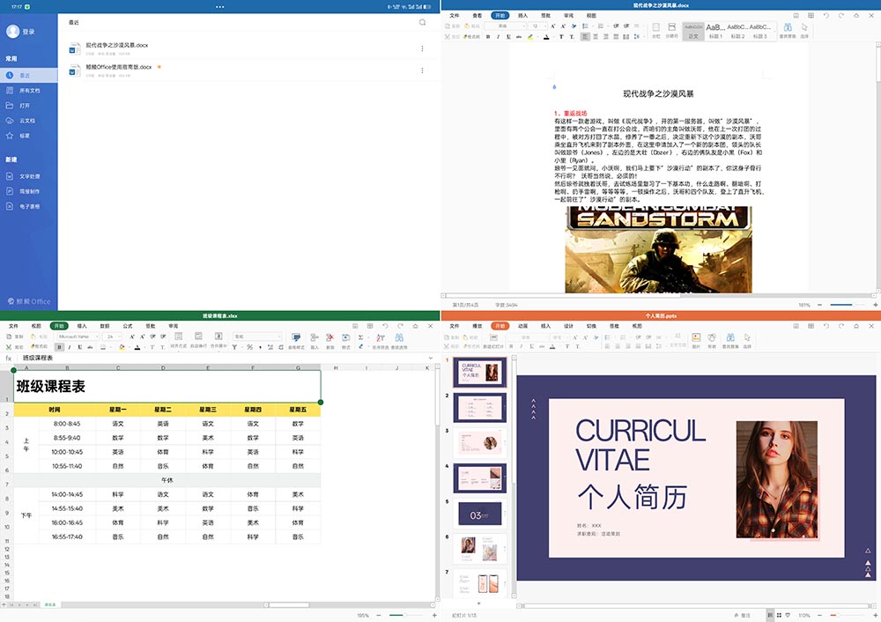
Task: Click the 登录 login avatar
Action: (13, 32)
